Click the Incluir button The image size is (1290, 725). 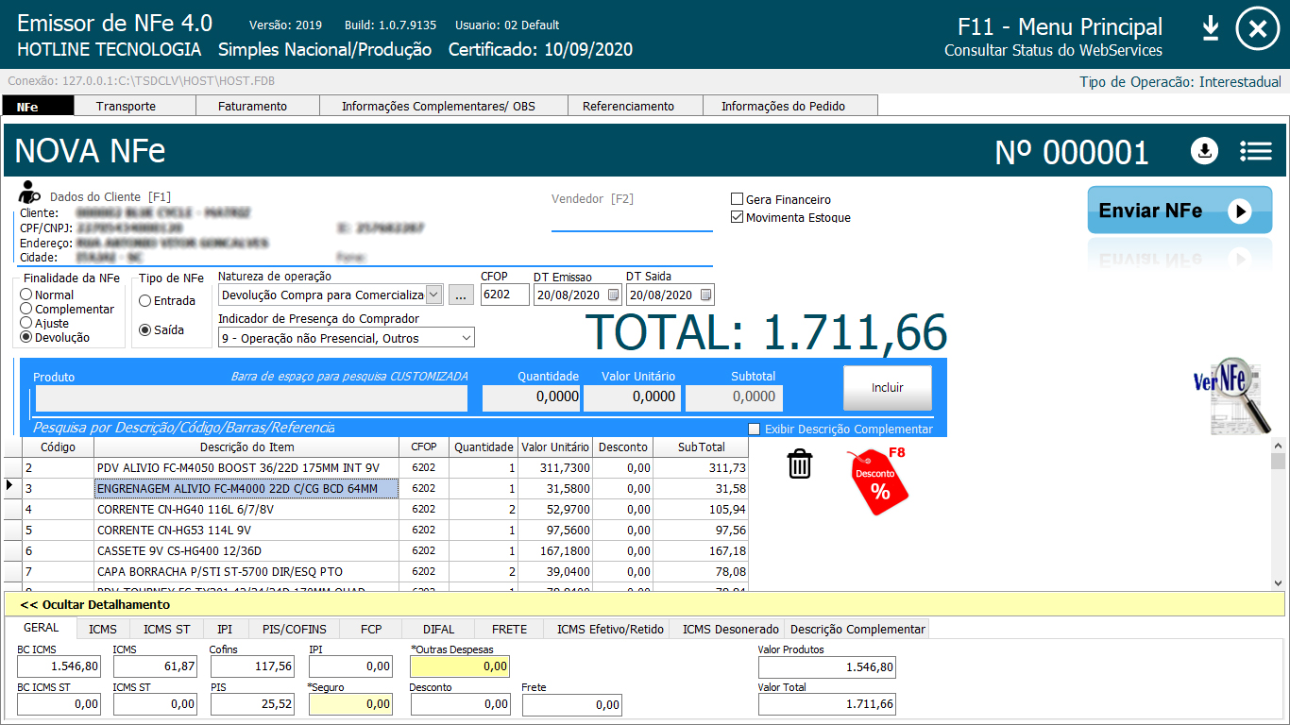point(887,387)
